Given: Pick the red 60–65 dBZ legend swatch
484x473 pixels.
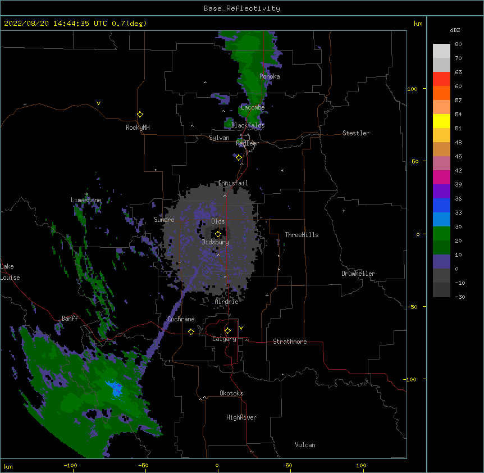Looking at the screenshot, I should click(x=441, y=79).
